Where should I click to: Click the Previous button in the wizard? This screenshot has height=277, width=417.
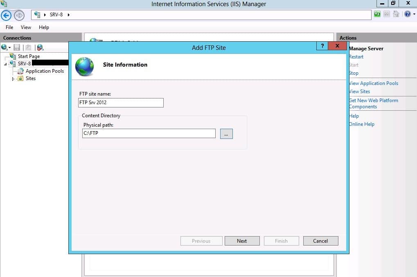[x=201, y=241]
